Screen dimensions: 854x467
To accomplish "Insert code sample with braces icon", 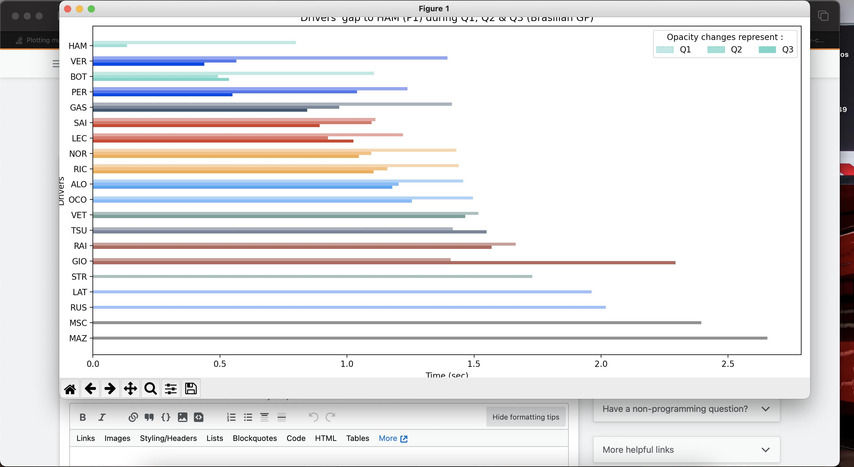I will click(166, 417).
